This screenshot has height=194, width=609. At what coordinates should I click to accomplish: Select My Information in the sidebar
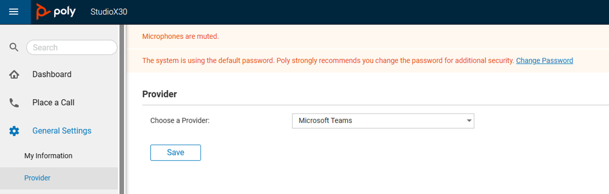coord(48,156)
